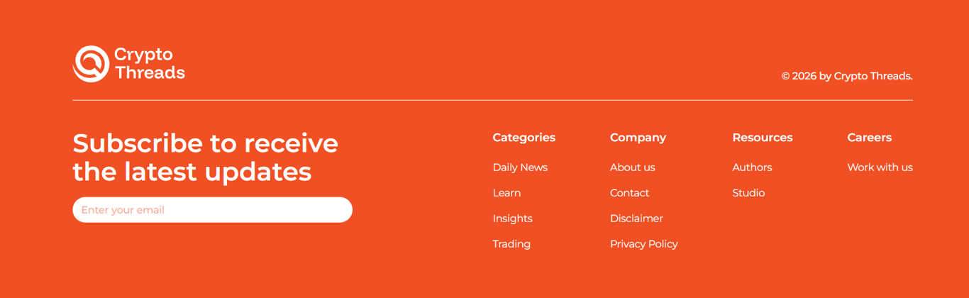The image size is (969, 298).
Task: Focus the Enter your email field
Action: (x=212, y=210)
